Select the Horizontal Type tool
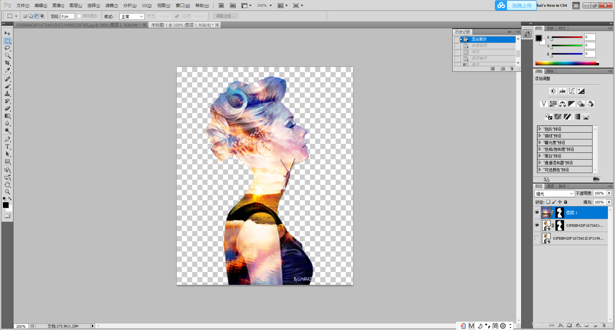Image resolution: width=615 pixels, height=330 pixels. (7, 146)
